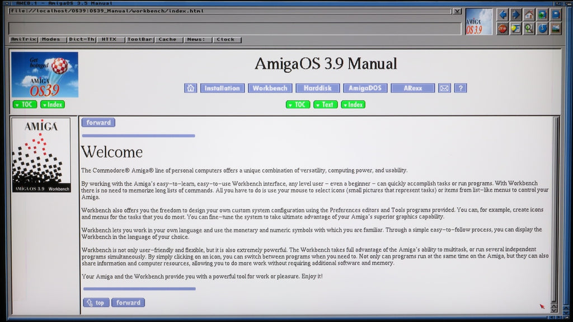The width and height of the screenshot is (573, 322).
Task: Open the magnifier Search icon in toolbar
Action: [x=529, y=28]
